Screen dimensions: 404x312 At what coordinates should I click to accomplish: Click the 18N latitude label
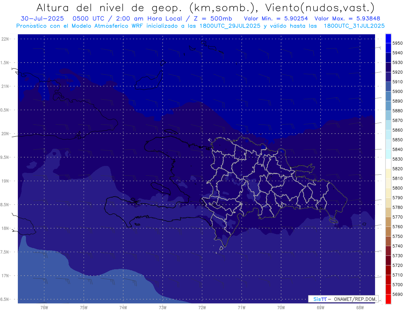[5, 228]
